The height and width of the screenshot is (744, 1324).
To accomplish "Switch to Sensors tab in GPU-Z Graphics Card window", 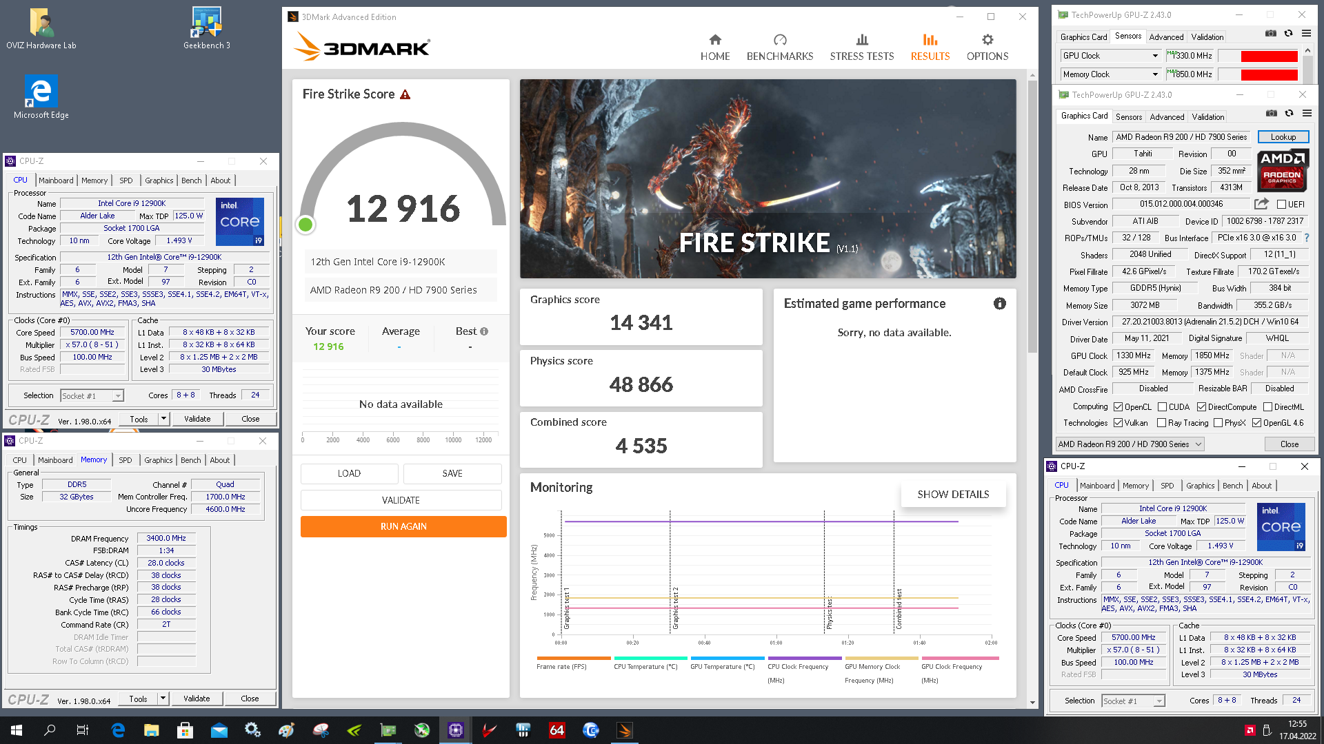I will pos(1129,117).
